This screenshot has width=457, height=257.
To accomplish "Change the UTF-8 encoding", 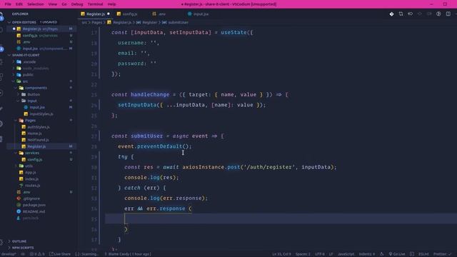I will coord(320,254).
